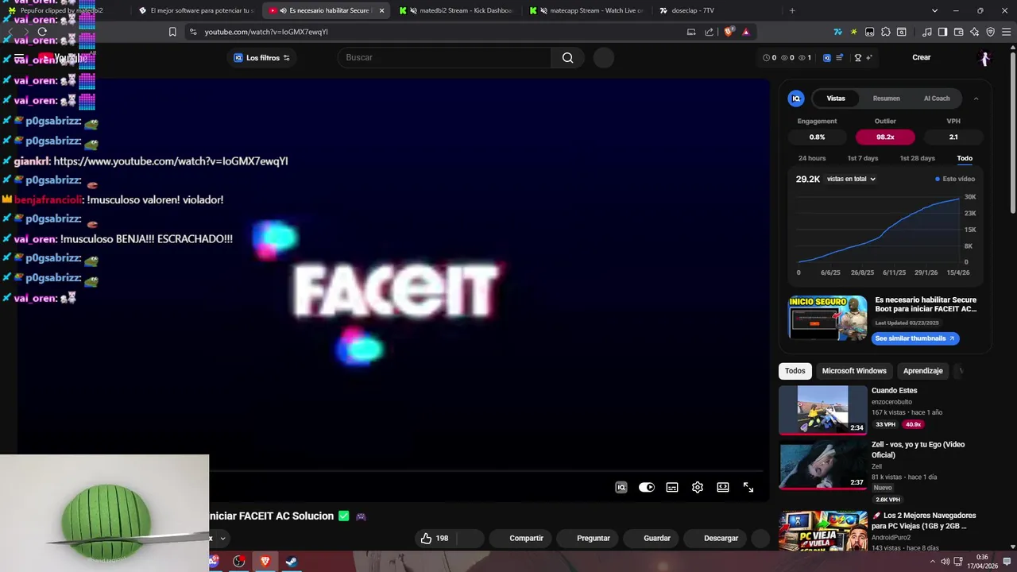Viewport: 1017px width, 572px height.
Task: Click the Steam icon in taskbar
Action: 292,561
